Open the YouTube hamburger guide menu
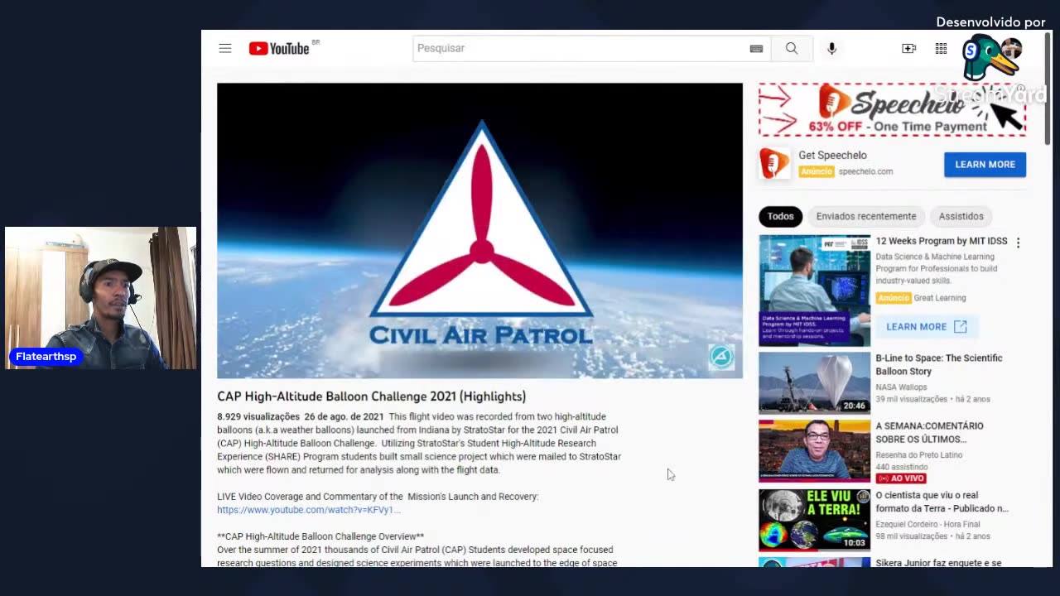This screenshot has width=1060, height=596. pyautogui.click(x=225, y=48)
